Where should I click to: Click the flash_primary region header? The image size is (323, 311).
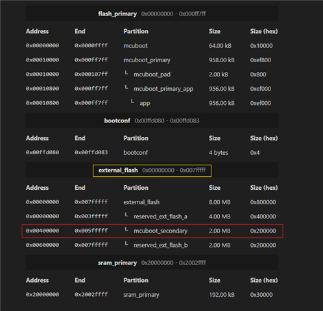152,14
